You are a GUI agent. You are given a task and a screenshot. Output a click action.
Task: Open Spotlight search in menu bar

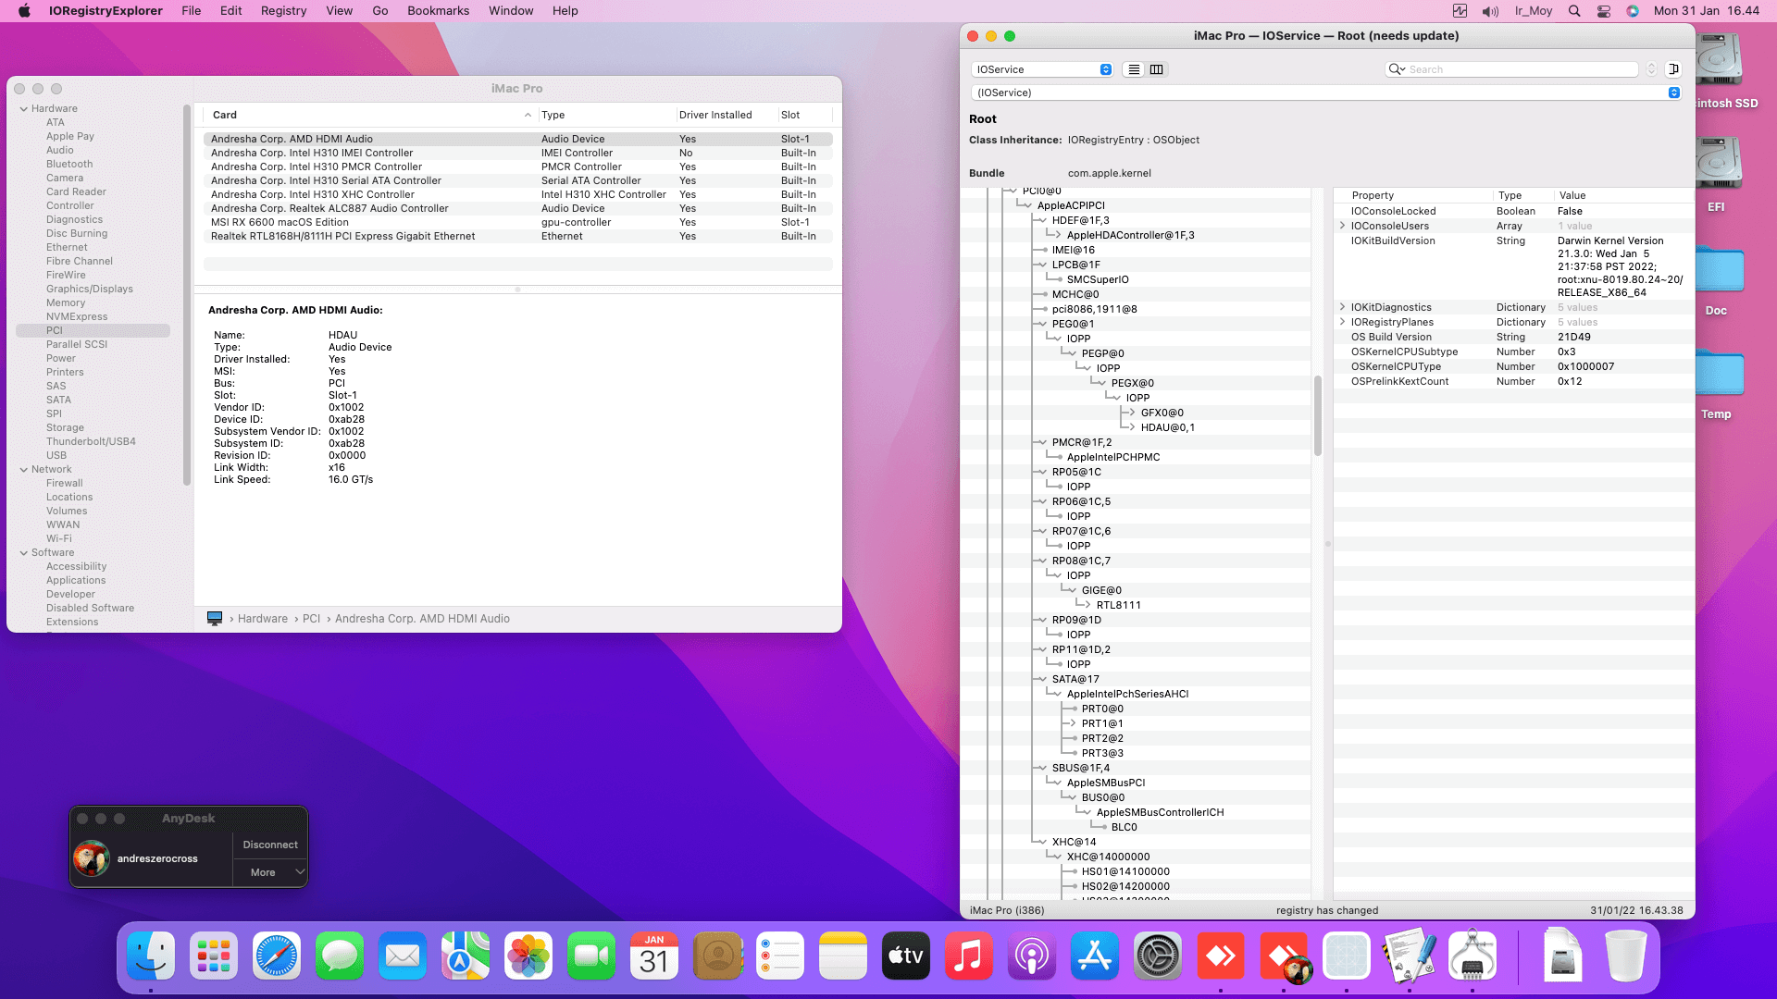pos(1574,11)
